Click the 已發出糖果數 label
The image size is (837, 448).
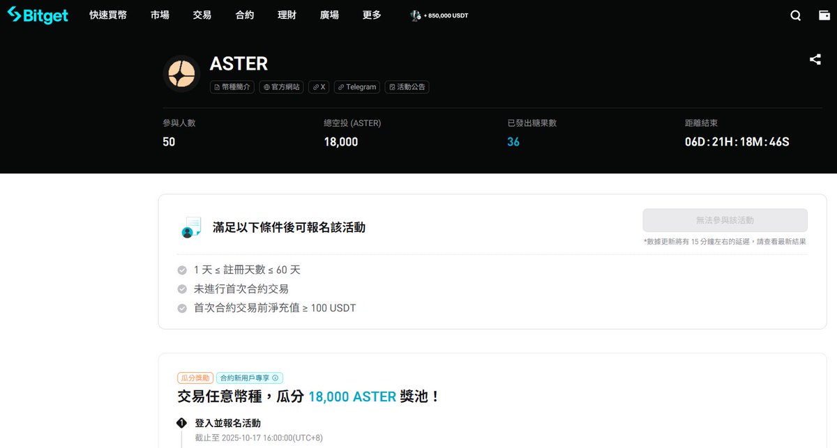click(x=531, y=123)
